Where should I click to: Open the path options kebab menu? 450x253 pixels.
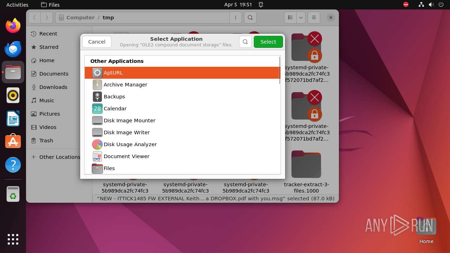tap(236, 18)
